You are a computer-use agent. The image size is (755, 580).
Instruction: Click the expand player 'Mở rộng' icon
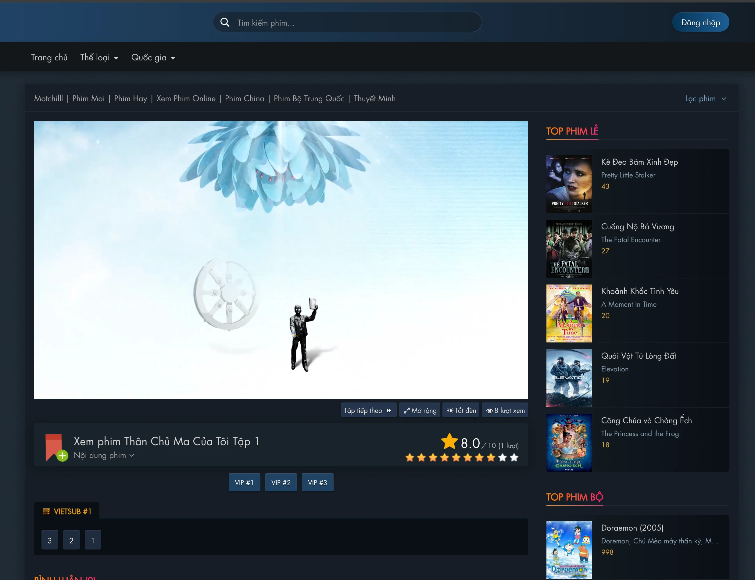(x=407, y=410)
